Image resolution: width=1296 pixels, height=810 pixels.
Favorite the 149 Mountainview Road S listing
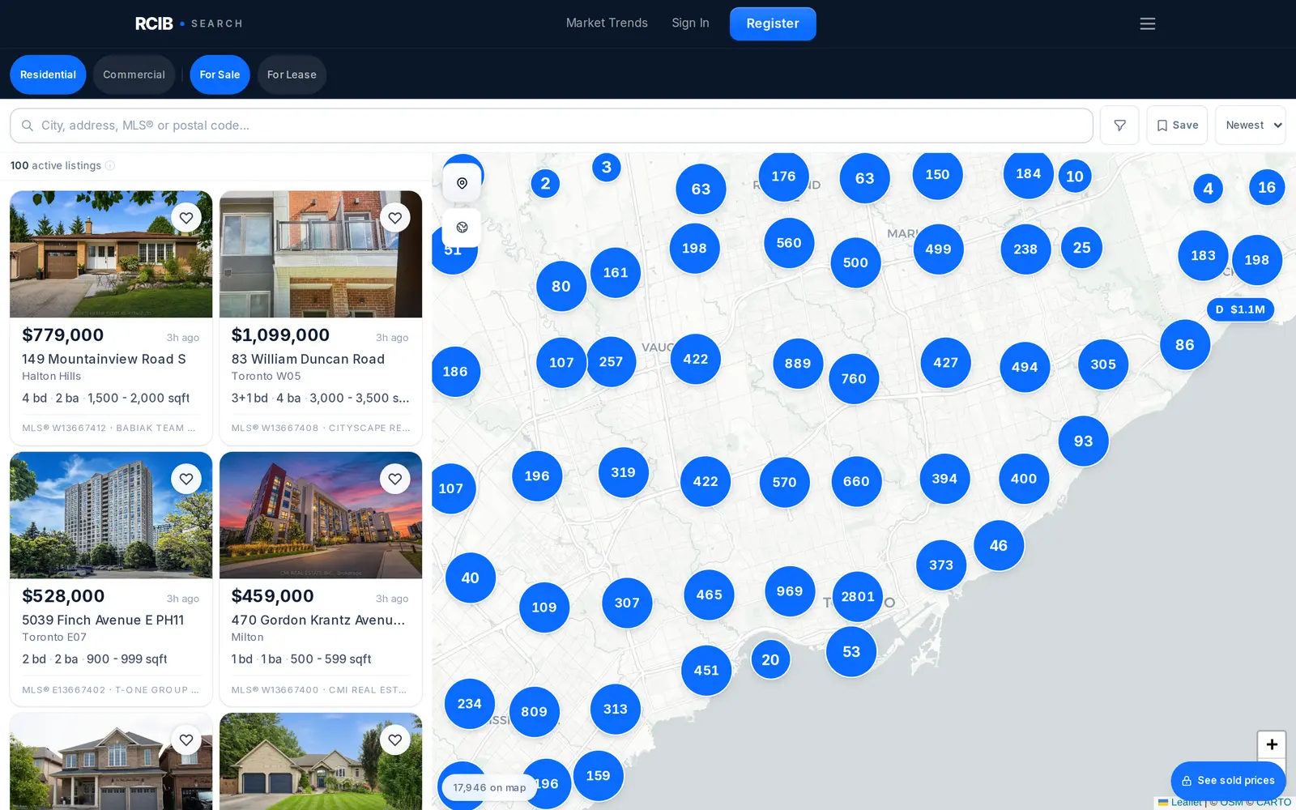tap(186, 218)
